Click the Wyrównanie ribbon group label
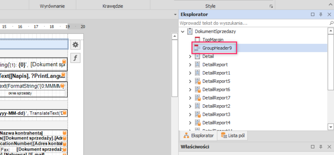The image size is (334, 155). point(52,6)
